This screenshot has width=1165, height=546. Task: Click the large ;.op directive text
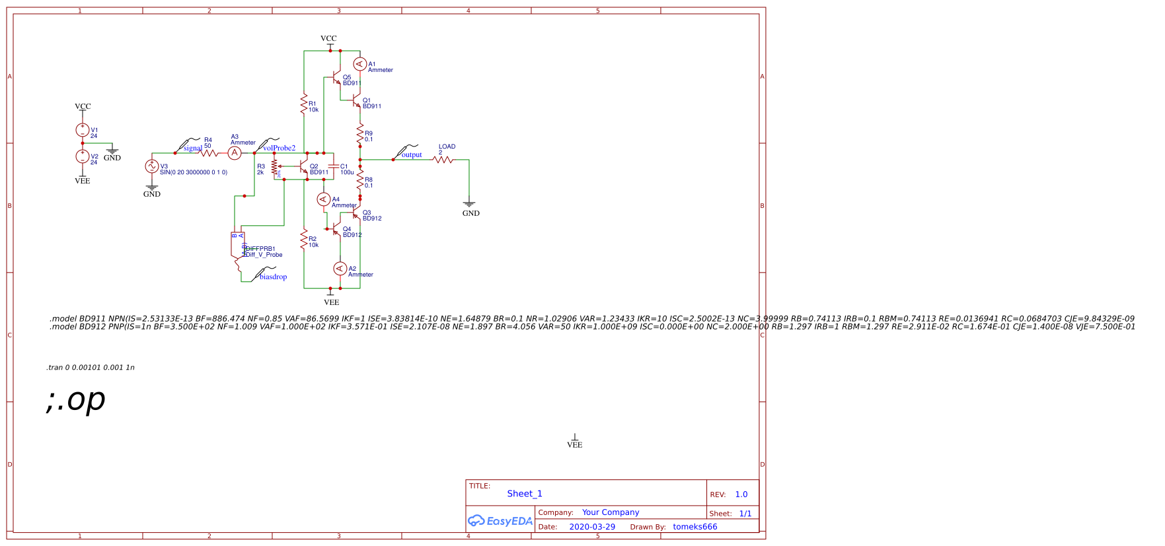(x=76, y=399)
